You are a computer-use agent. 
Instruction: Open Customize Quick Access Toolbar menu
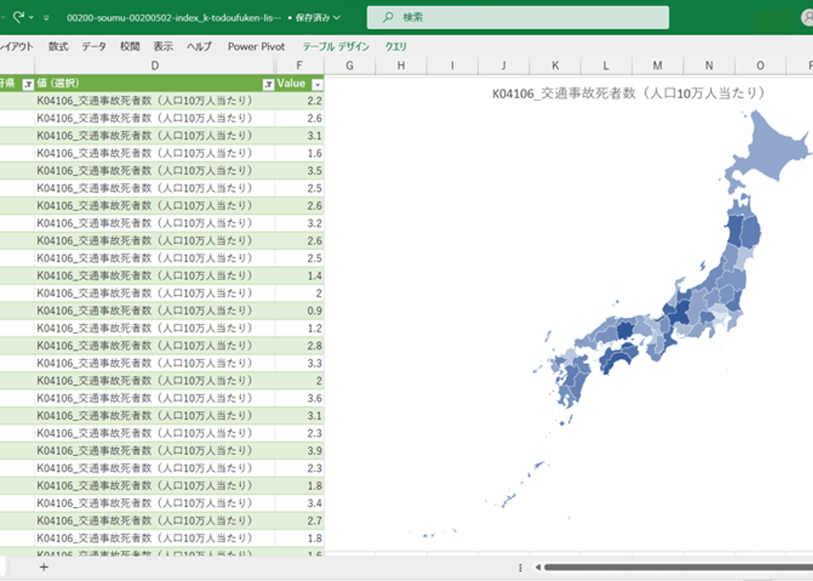[47, 18]
